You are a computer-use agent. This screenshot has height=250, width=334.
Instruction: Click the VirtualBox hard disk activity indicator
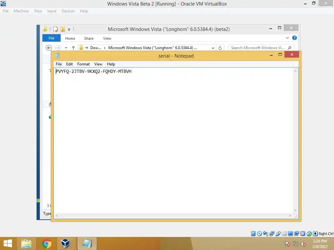click(253, 234)
